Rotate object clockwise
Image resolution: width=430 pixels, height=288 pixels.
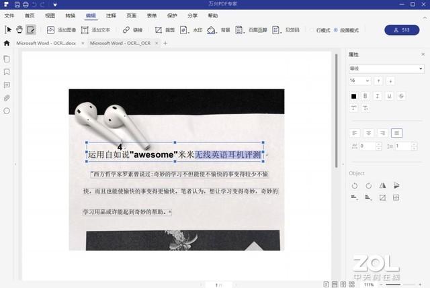click(x=369, y=186)
